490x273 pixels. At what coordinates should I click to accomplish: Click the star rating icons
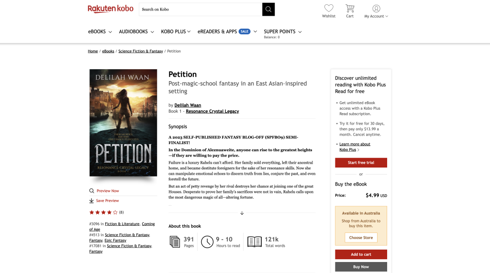click(103, 212)
